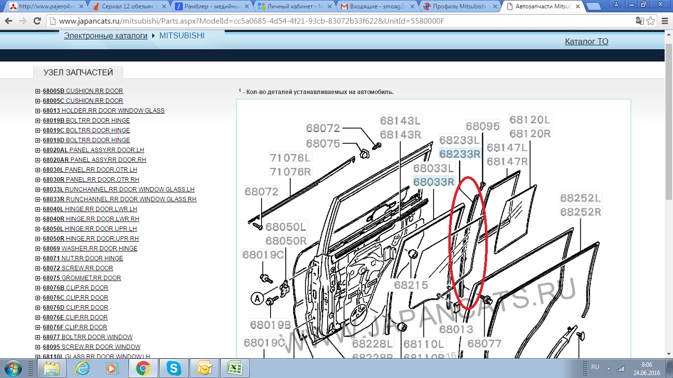Click the browser back arrow
Viewport: 673px width, 378px height.
click(x=8, y=21)
